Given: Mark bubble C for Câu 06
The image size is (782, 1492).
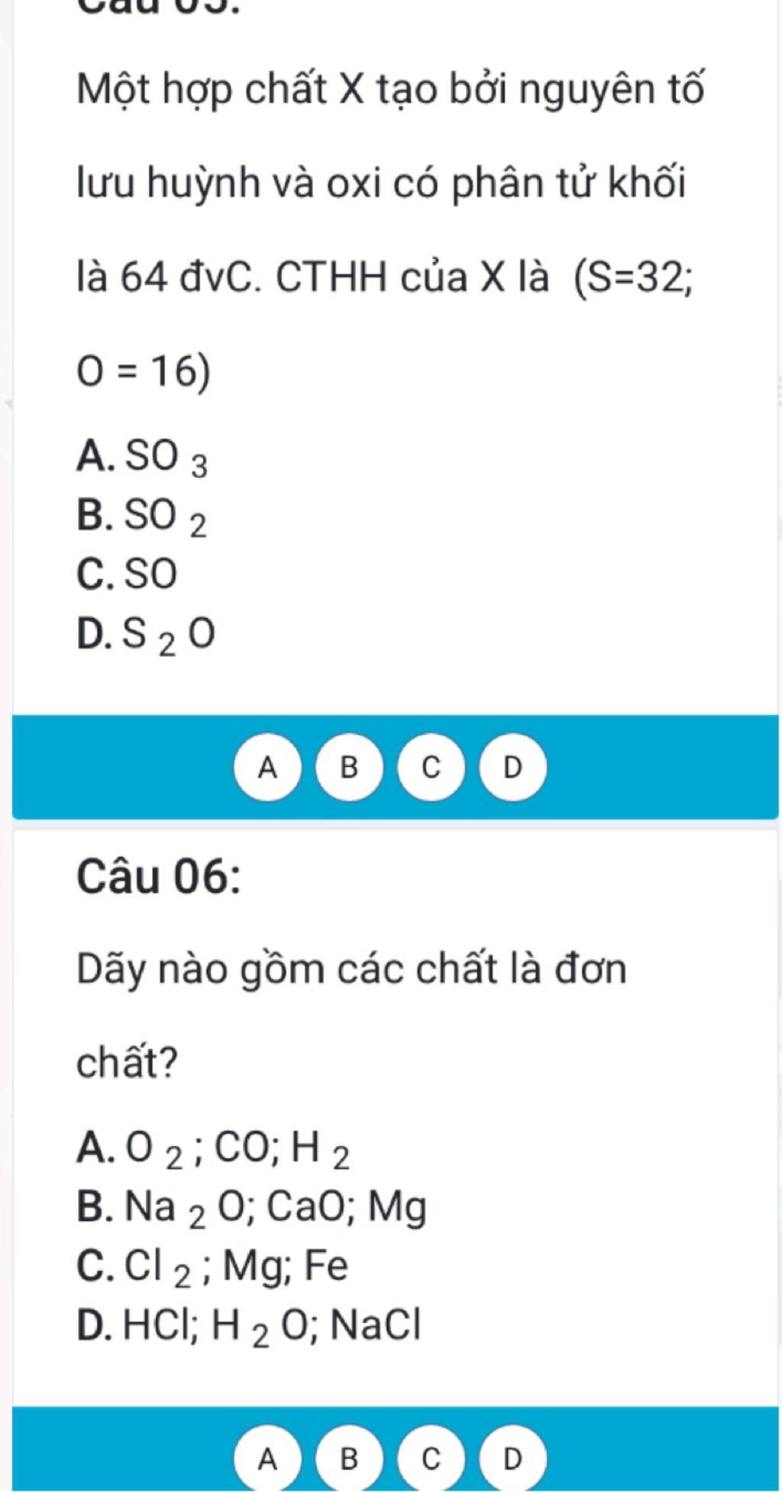Looking at the screenshot, I should pyautogui.click(x=431, y=1458).
